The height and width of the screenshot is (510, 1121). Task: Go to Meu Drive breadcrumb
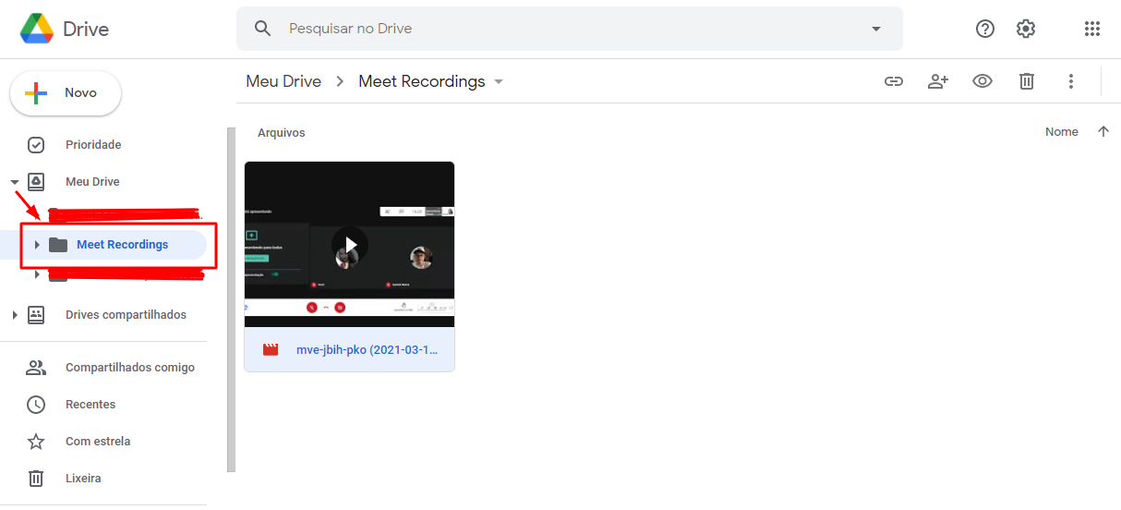(283, 81)
